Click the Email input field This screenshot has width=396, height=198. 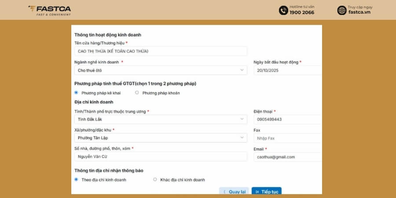[x=288, y=157]
